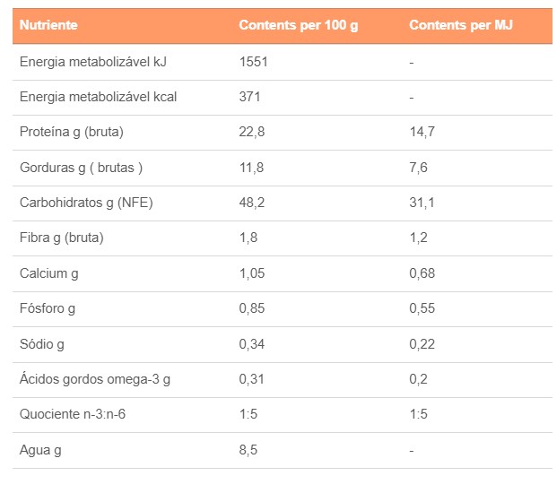Select the Carbohidratos g (NFE) label
The image size is (557, 493).
[x=86, y=203]
